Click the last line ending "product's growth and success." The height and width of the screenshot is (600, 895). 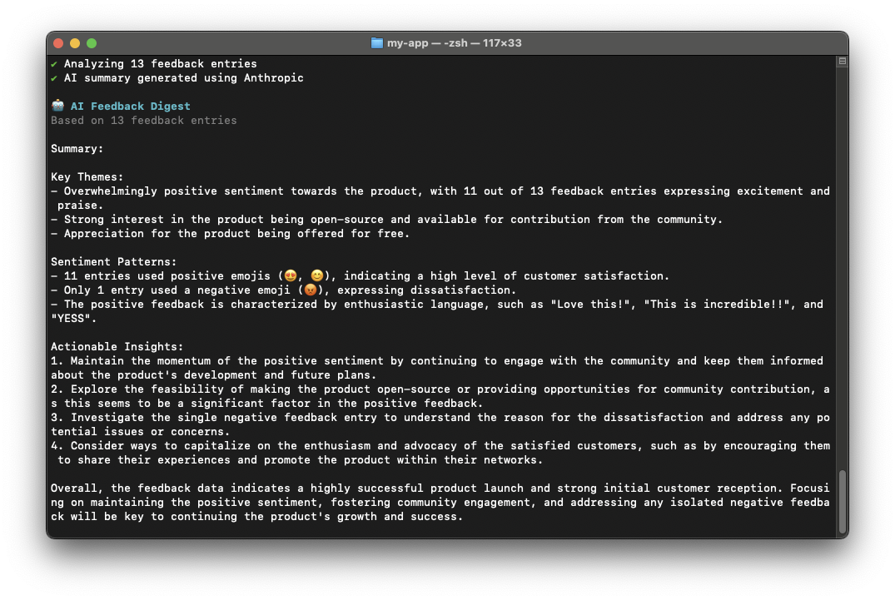257,517
